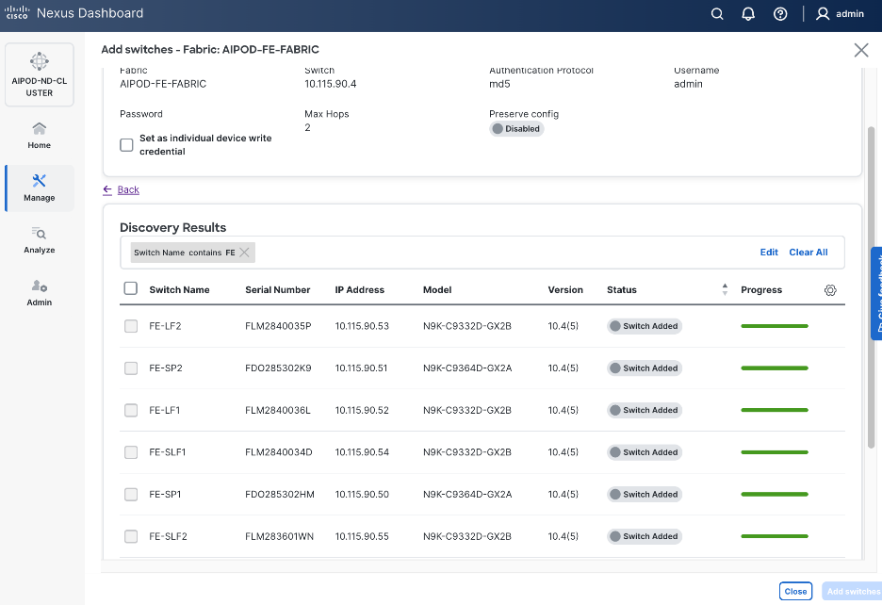
Task: Open the help question mark icon
Action: (x=780, y=14)
